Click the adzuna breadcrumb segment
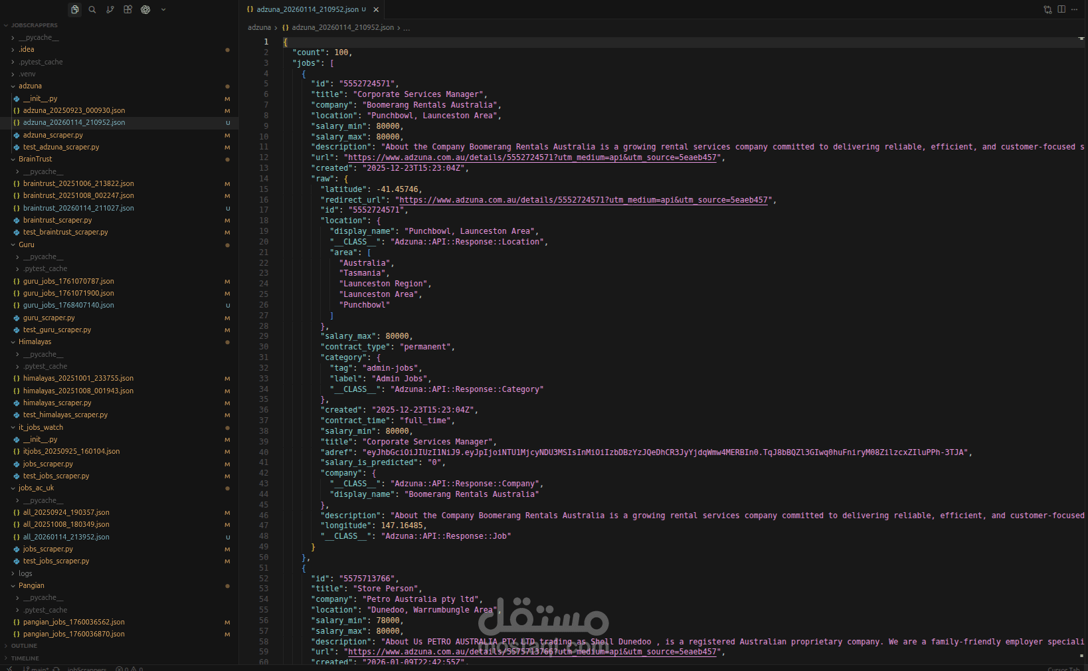Viewport: 1088px width, 671px height. 259,27
